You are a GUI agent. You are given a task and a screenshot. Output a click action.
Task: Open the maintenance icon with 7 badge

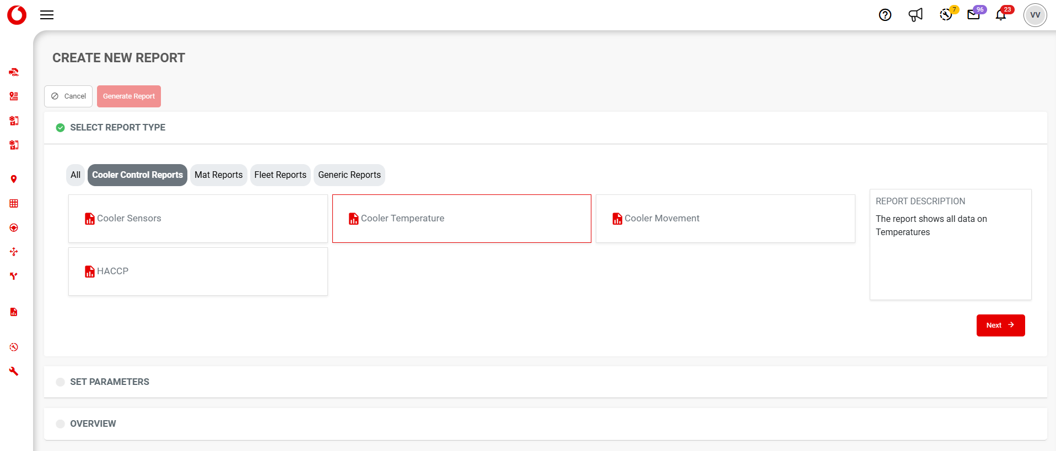946,15
